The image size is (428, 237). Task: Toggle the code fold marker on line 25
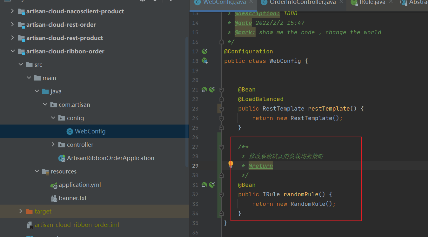click(221, 128)
